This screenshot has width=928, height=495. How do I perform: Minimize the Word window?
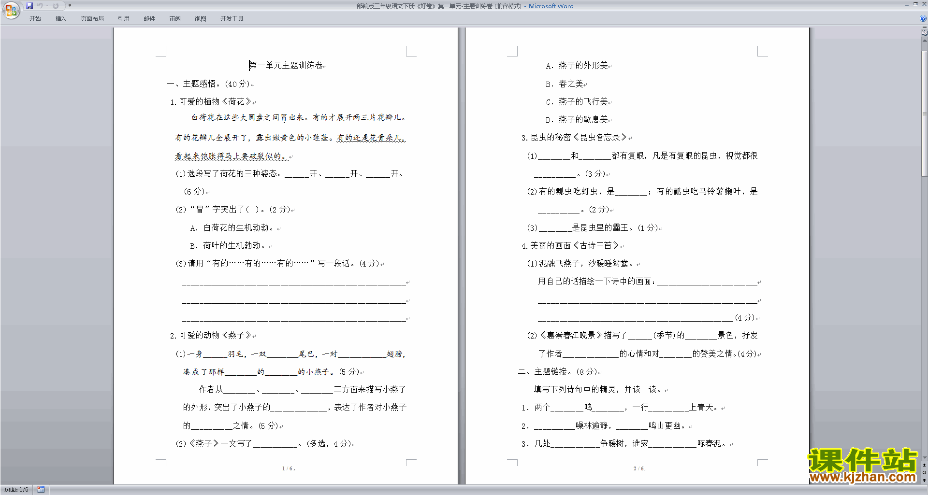point(907,4)
